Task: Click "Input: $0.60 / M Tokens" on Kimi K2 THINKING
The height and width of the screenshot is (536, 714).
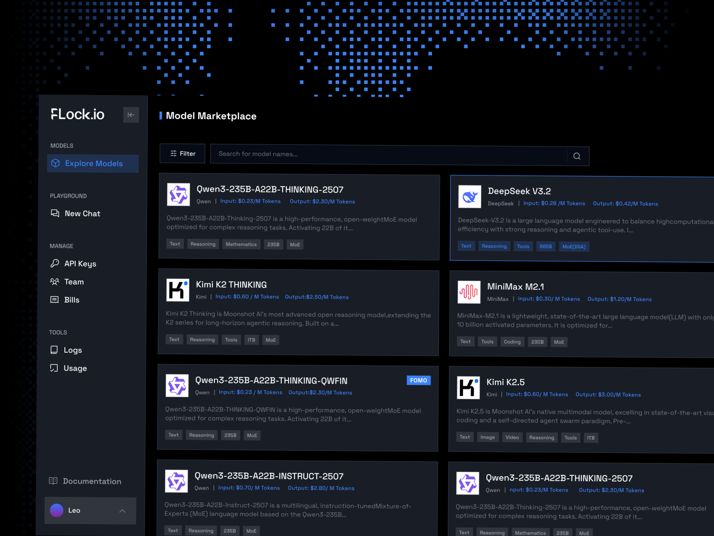Action: 247,297
